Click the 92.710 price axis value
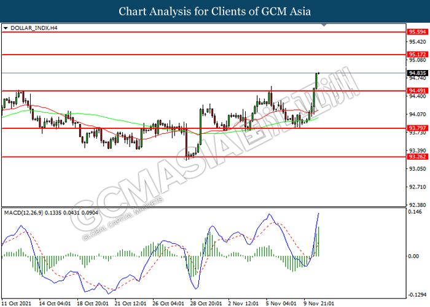Screen dimensions: 430x307 coord(417,187)
